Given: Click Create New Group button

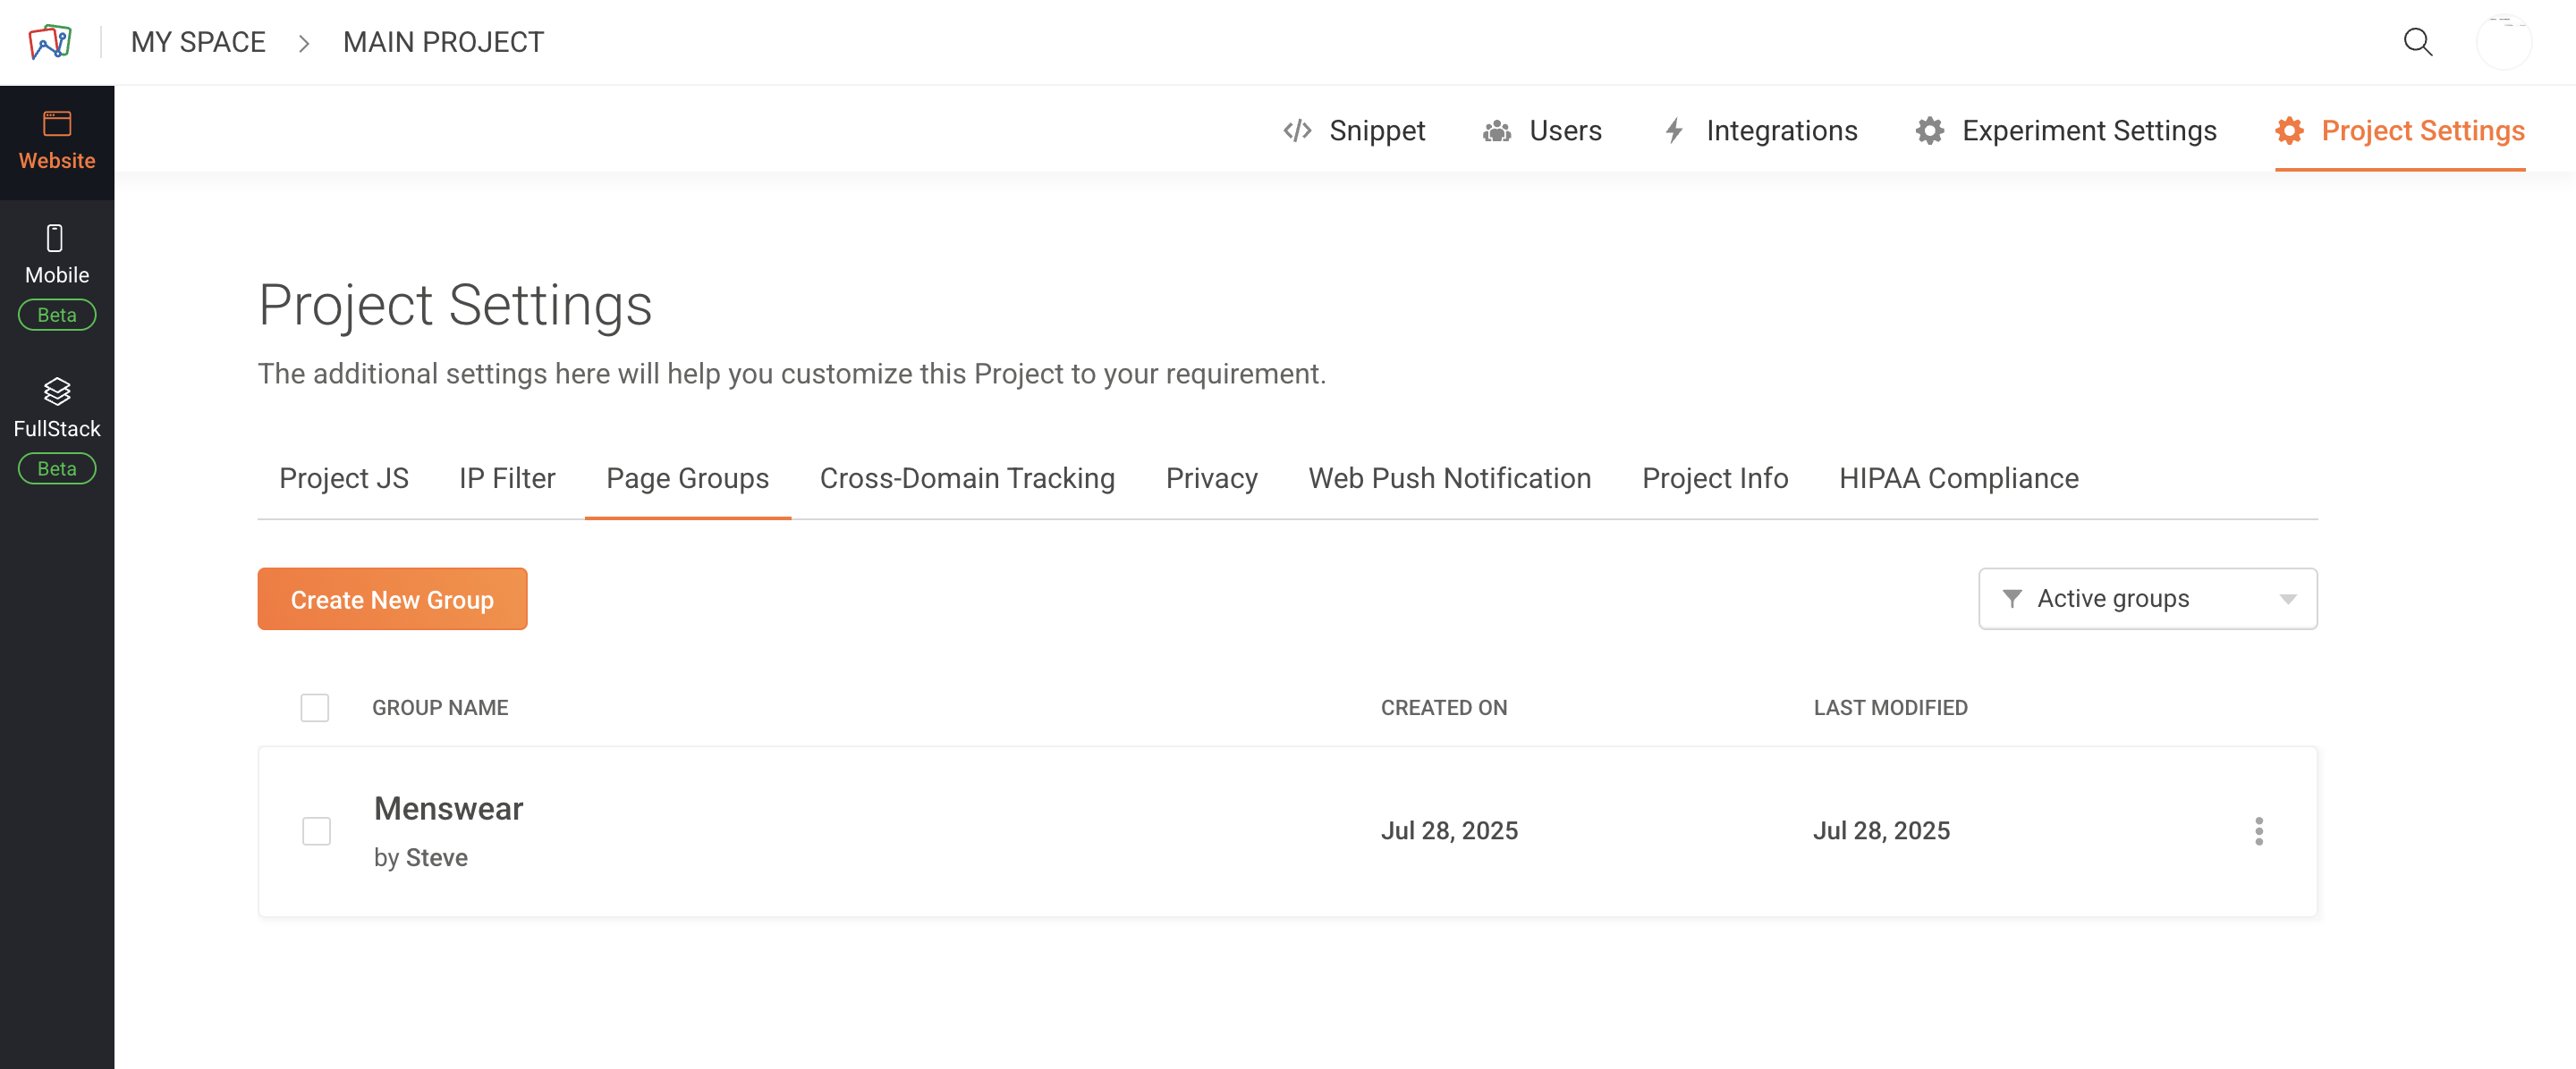Looking at the screenshot, I should tap(392, 600).
